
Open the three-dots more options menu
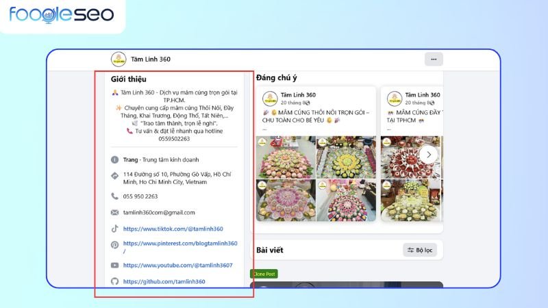tap(432, 59)
